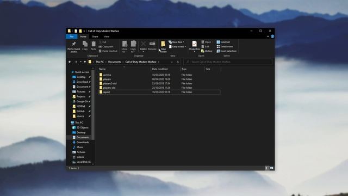Viewport: 348px width, 196px height.
Task: Open the Move to menu
Action: pos(125,47)
